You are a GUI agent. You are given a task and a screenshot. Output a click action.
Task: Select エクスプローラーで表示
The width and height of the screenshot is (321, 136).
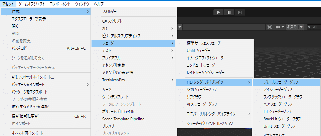pyautogui.click(x=46, y=19)
